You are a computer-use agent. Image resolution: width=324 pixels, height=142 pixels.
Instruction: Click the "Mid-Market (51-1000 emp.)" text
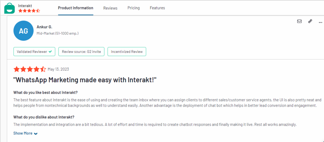tap(57, 33)
